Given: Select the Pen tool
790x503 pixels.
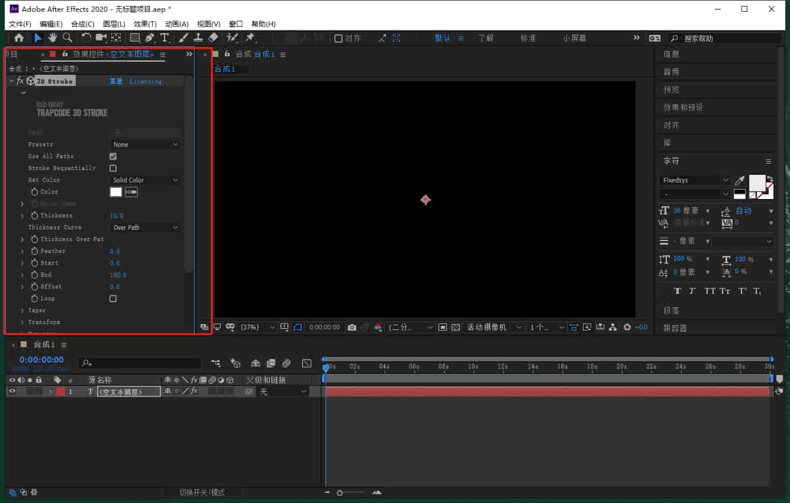Looking at the screenshot, I should (x=150, y=38).
